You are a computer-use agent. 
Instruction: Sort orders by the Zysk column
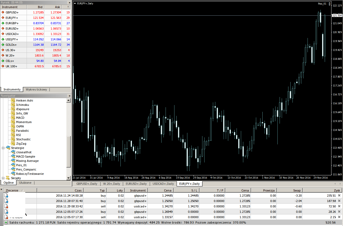(x=322, y=190)
